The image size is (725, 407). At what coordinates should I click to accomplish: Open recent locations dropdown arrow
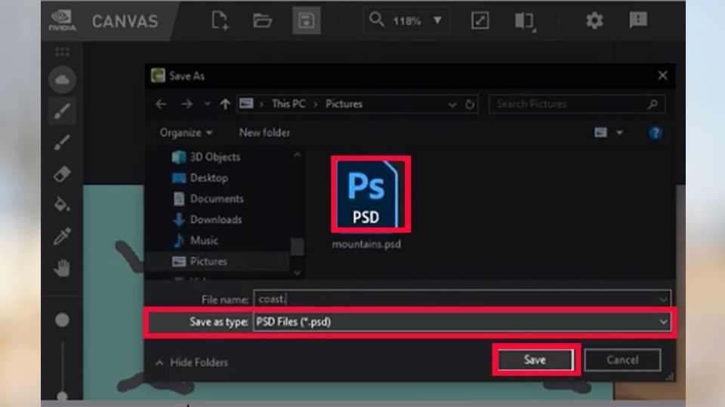click(x=207, y=104)
